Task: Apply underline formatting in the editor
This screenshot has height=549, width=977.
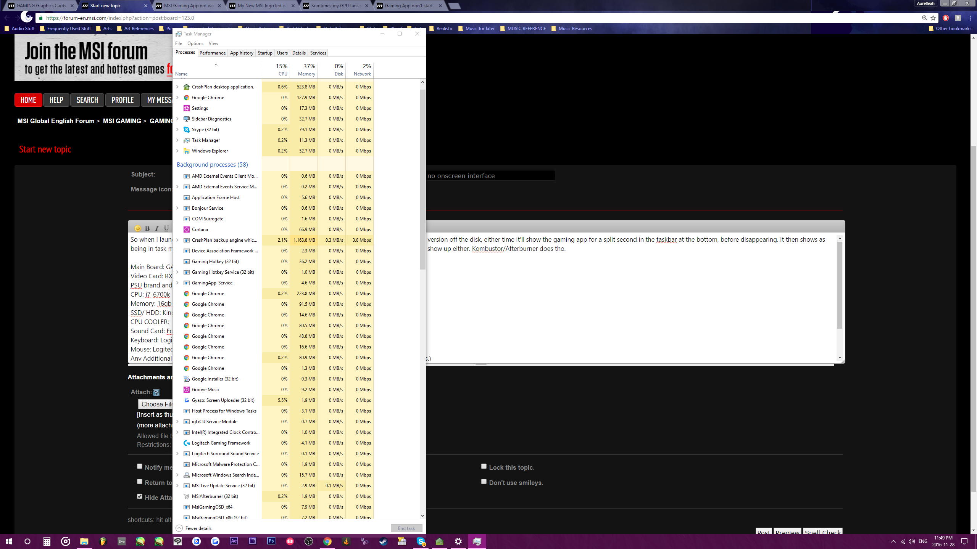Action: [x=166, y=228]
